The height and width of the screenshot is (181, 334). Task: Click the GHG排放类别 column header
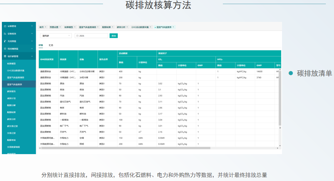point(49,59)
